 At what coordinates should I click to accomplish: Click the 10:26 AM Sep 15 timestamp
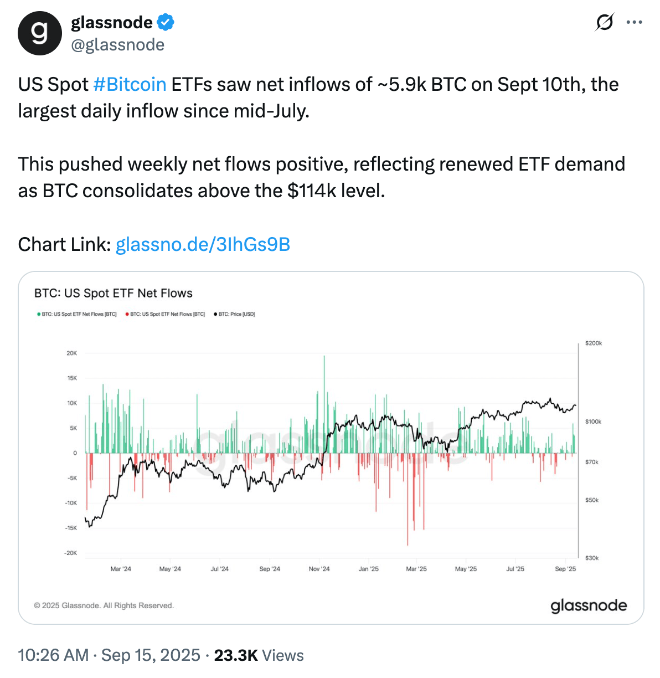coord(109,655)
